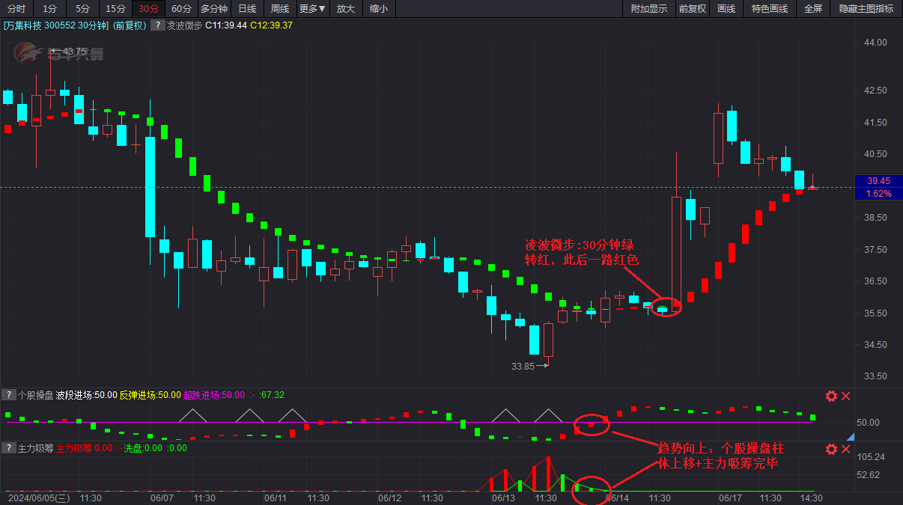Click the 个股操盘 indicator name
903x505 pixels.
pyautogui.click(x=35, y=394)
